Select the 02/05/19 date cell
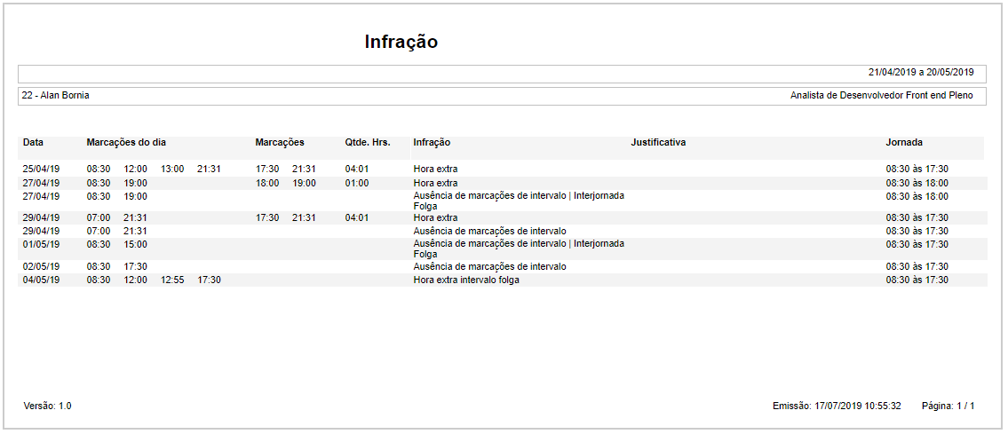The width and height of the screenshot is (1008, 434). pyautogui.click(x=41, y=266)
